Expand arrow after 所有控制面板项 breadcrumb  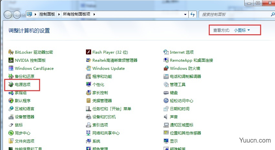click(94, 15)
